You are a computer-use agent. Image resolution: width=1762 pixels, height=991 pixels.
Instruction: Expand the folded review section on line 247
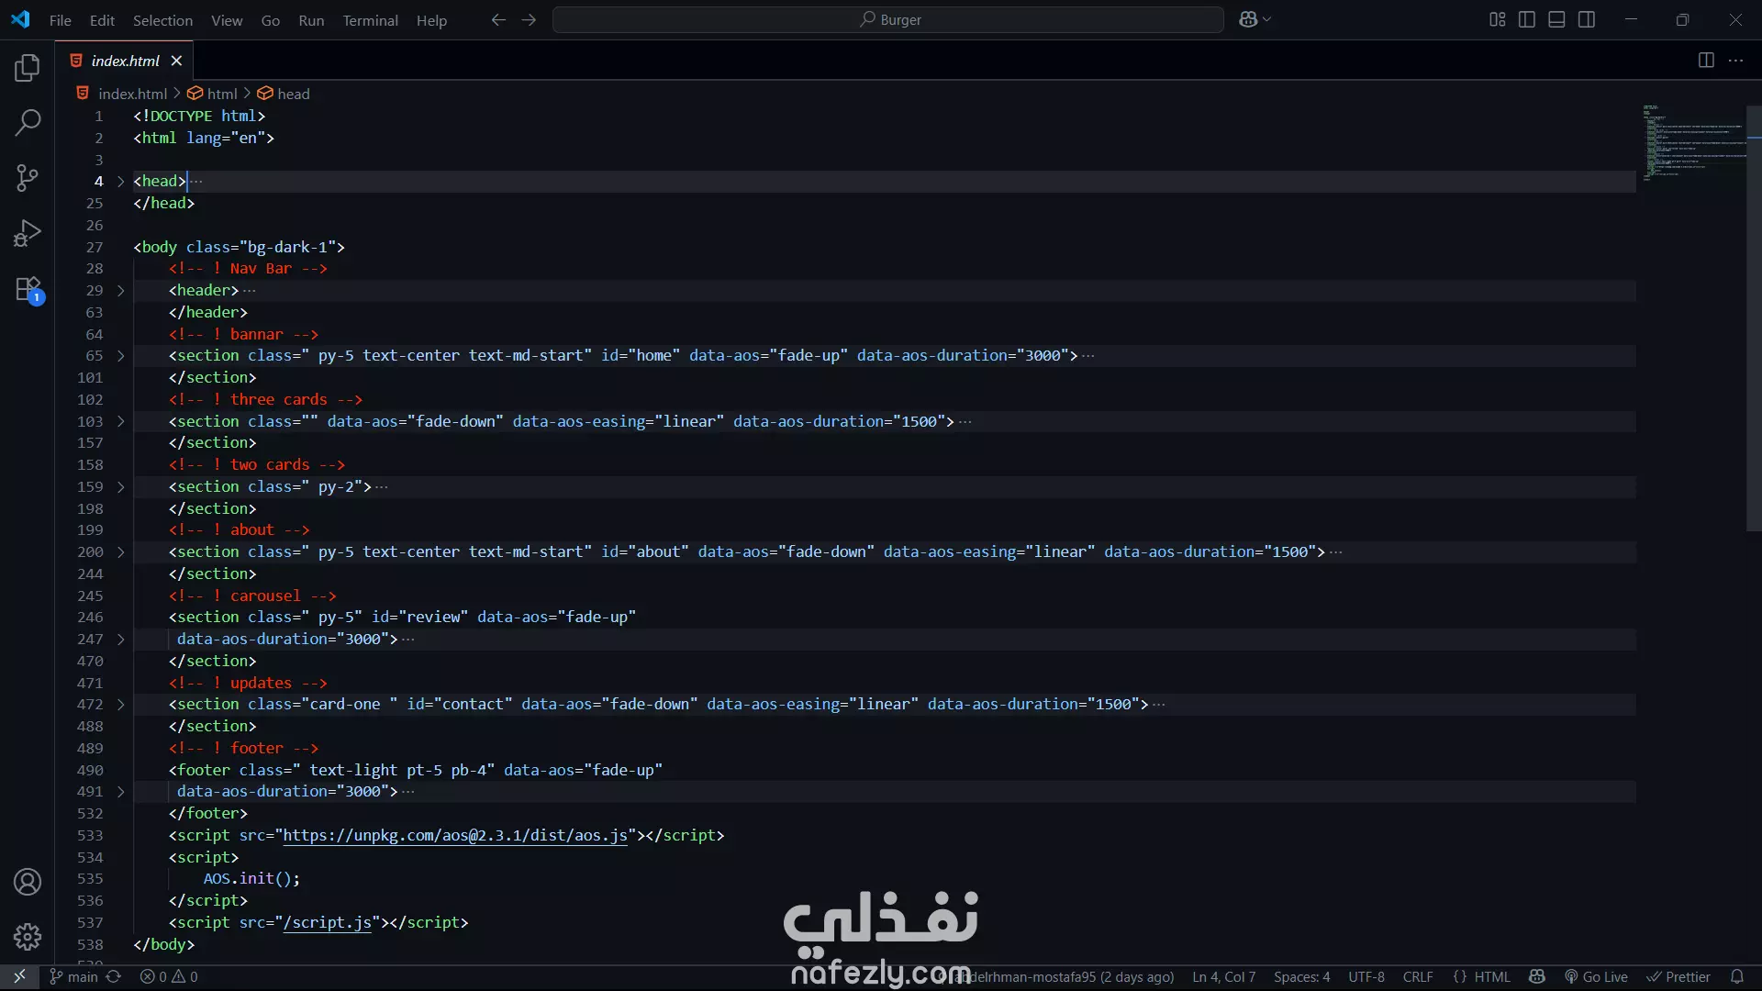coord(120,640)
